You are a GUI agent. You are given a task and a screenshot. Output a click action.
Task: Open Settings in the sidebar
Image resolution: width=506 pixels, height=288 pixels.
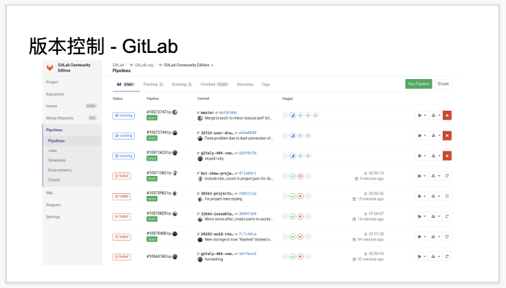click(x=53, y=217)
